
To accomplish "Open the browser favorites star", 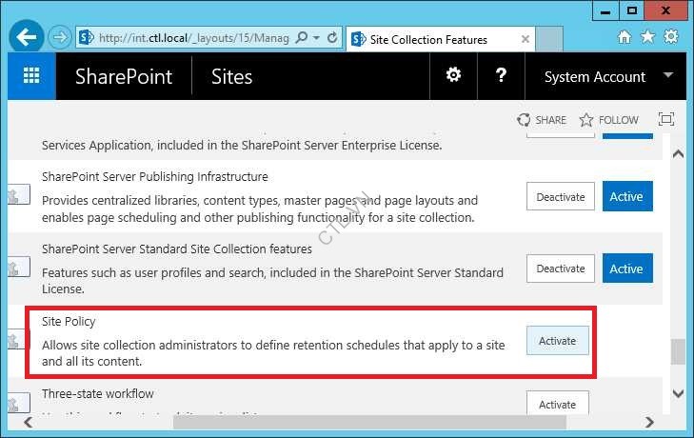I will [x=647, y=37].
